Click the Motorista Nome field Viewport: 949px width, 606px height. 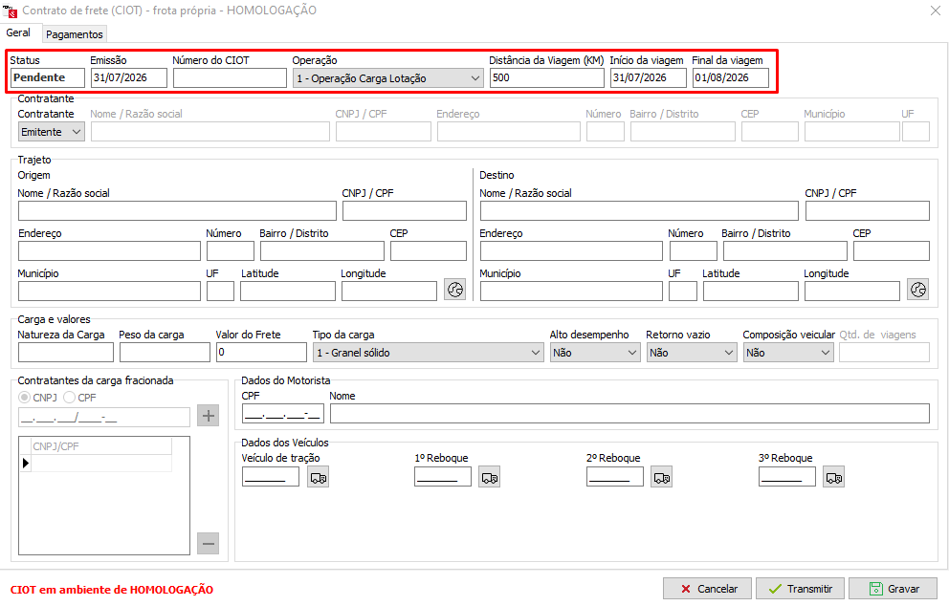coord(629,414)
